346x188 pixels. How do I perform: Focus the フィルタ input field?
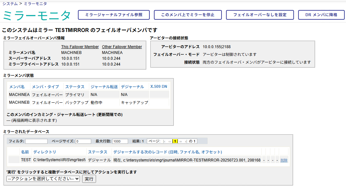pyautogui.click(x=36, y=141)
